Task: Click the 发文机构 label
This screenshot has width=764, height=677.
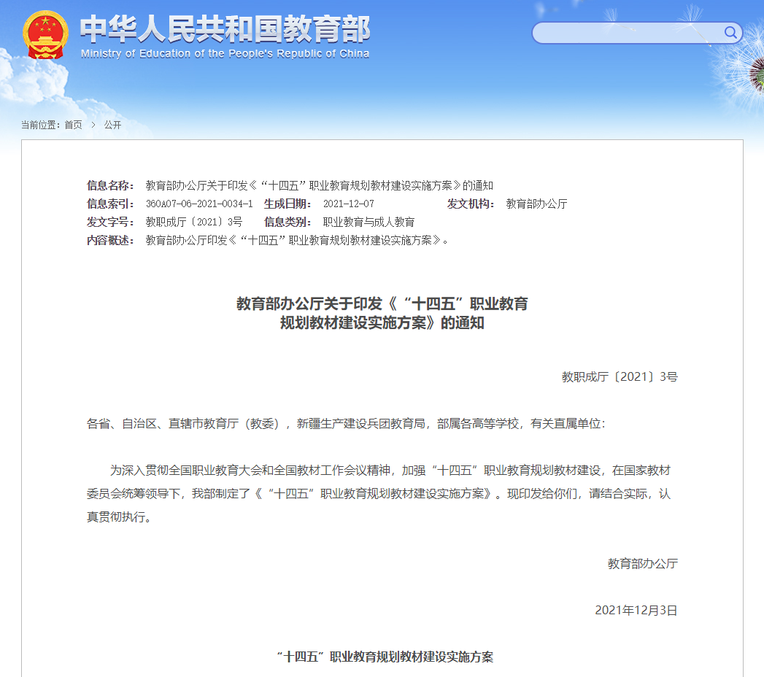Action: 471,204
